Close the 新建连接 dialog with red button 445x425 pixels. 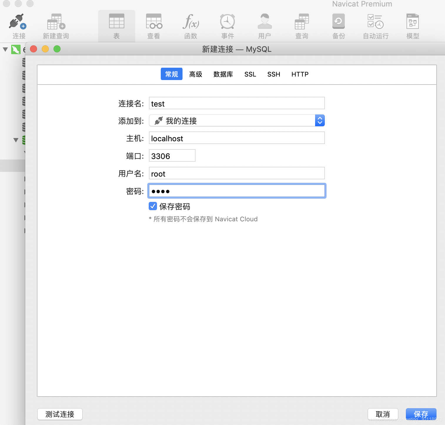(34, 49)
